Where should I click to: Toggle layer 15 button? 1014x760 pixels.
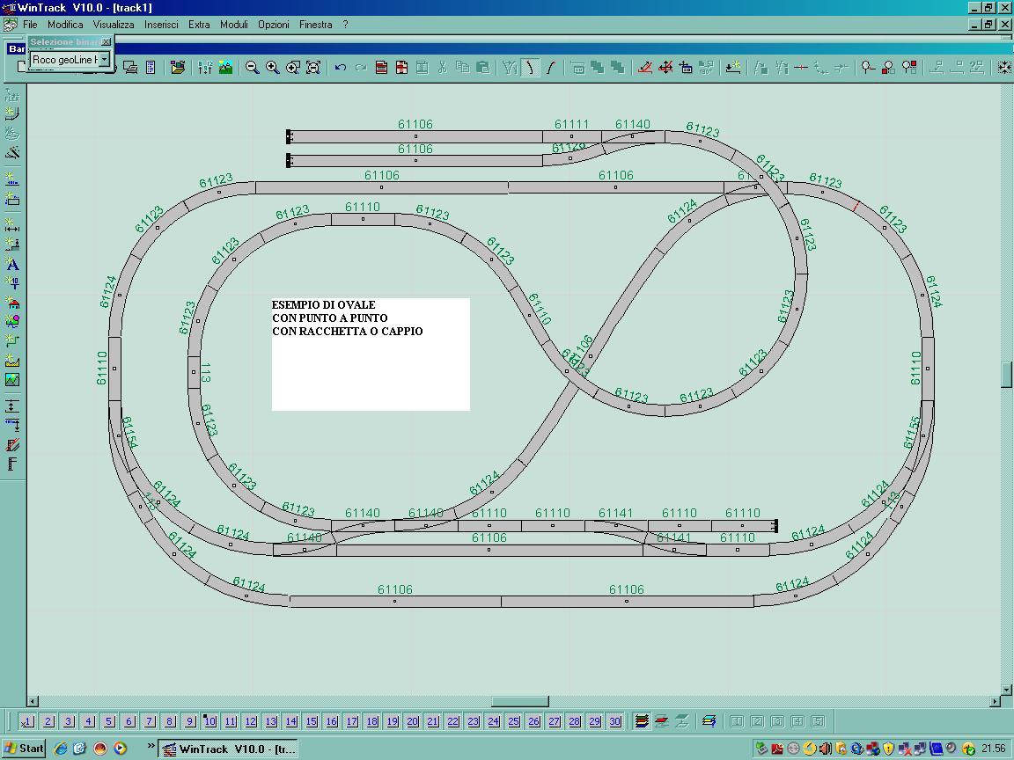click(311, 721)
